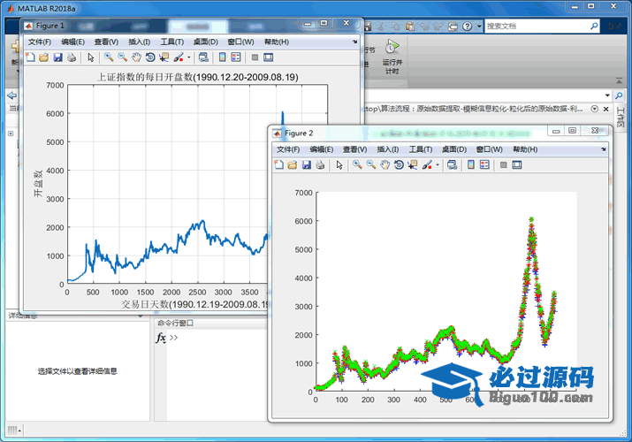The width and height of the screenshot is (632, 442).
Task: Select the Pan hand tool in Figure 2
Action: point(385,165)
